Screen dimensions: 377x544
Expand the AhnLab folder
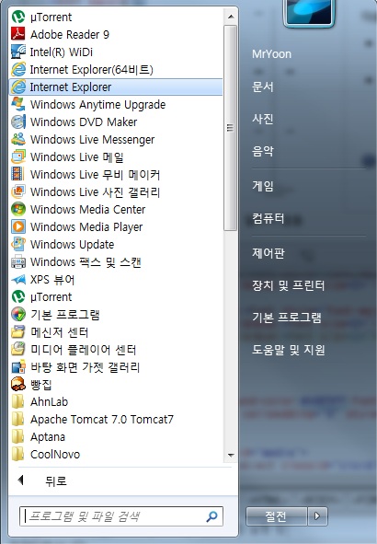tap(40, 401)
